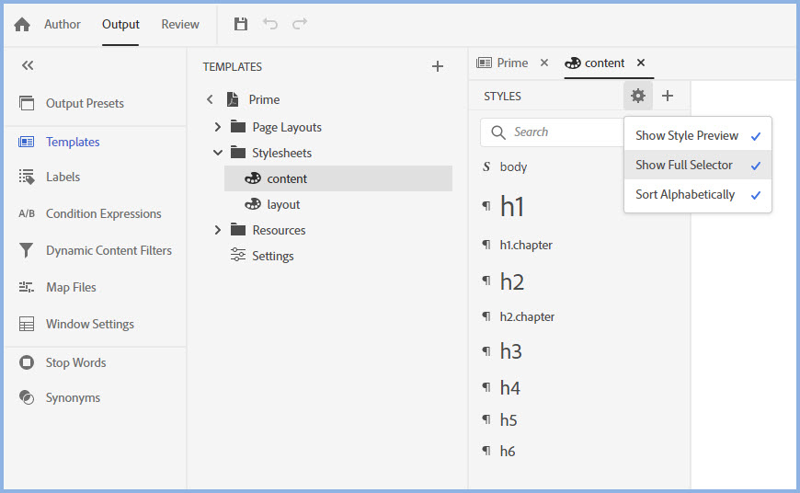Image resolution: width=800 pixels, height=493 pixels.
Task: Expand the Resources folder
Action: [x=218, y=230]
